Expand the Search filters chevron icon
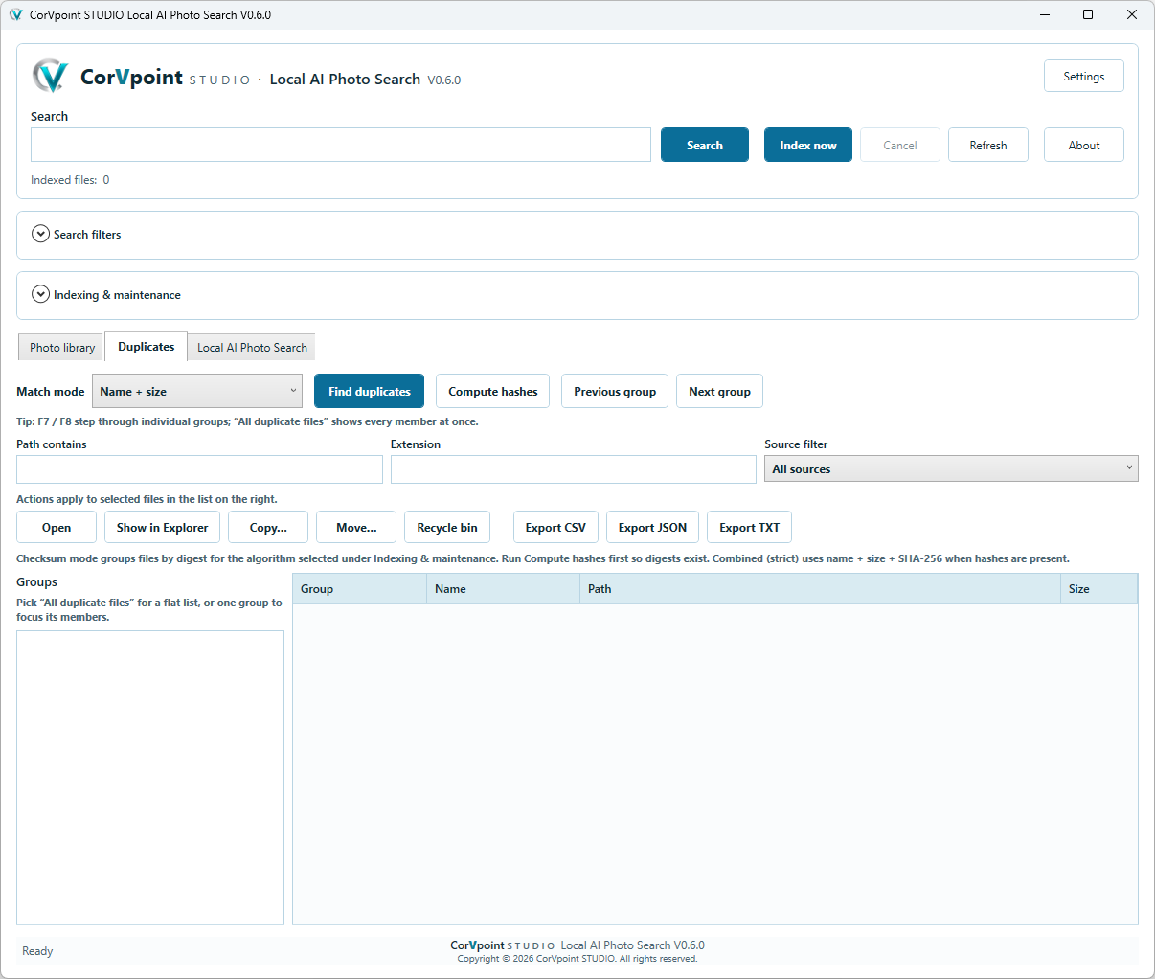1155x979 pixels. (40, 234)
